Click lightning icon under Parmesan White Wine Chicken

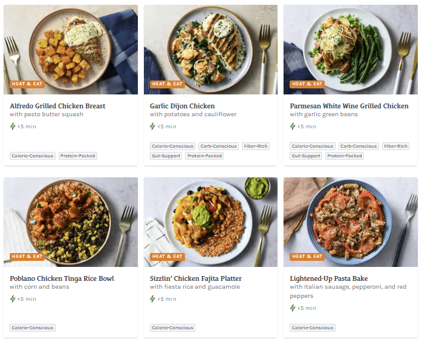(x=293, y=127)
